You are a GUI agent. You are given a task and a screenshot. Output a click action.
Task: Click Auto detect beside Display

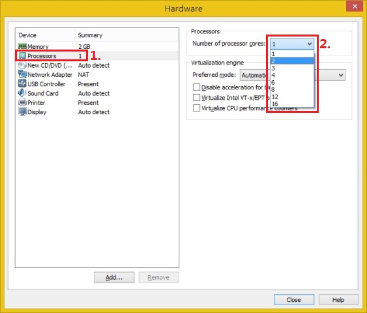coord(94,112)
